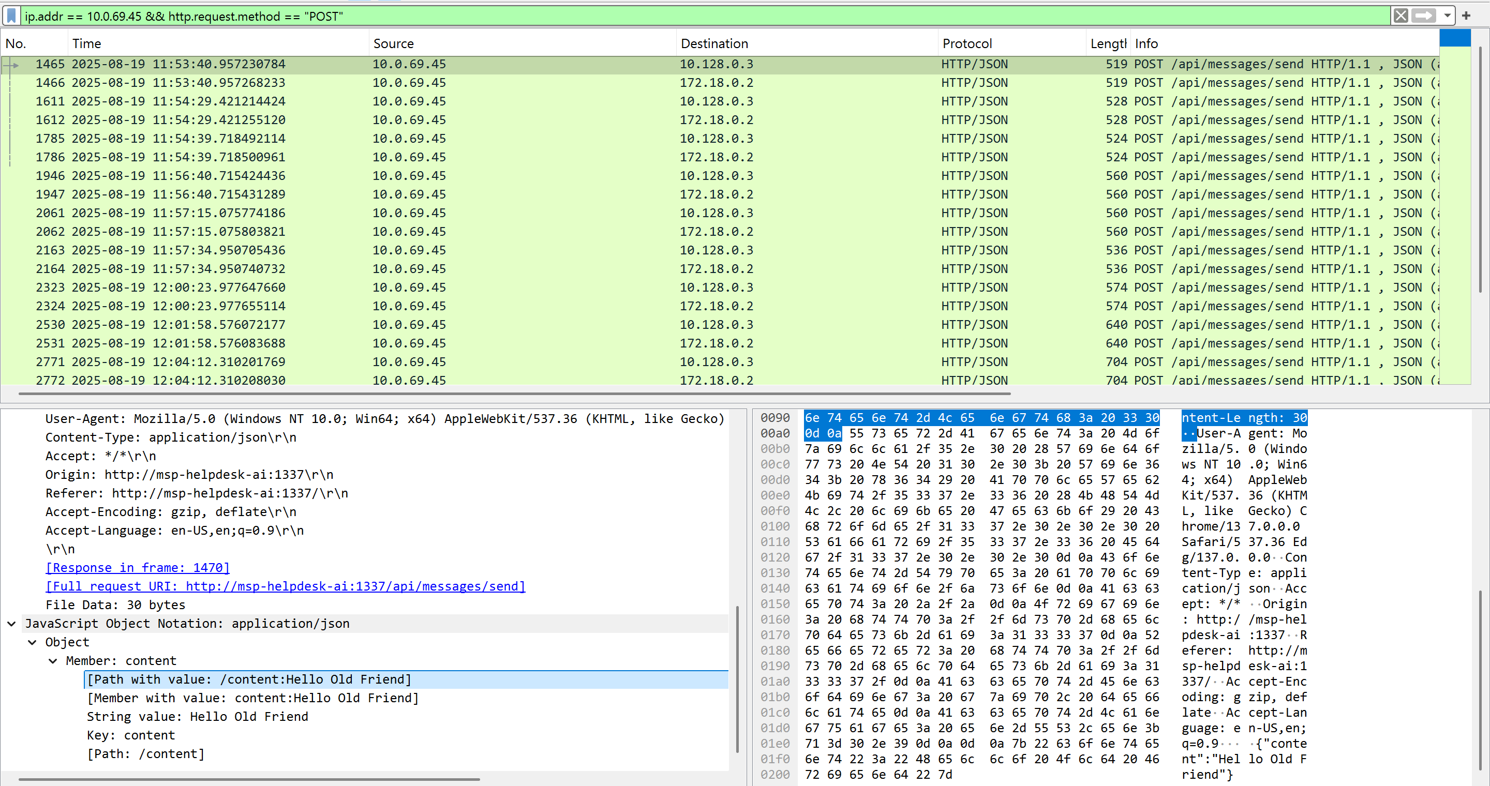
Task: Sort packets by Protocol column header
Action: [966, 43]
